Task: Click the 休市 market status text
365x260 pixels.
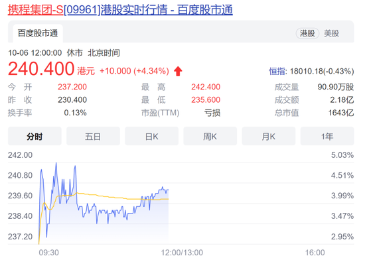Action: pos(75,53)
